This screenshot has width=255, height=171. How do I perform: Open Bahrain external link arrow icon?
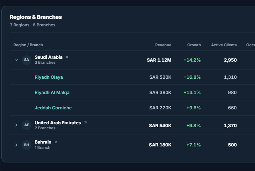click(56, 142)
